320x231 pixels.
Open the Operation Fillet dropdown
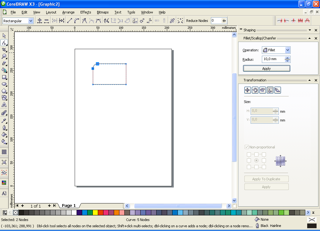tap(287, 50)
